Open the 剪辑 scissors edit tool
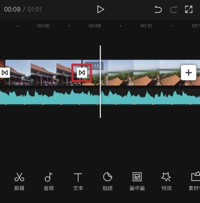This screenshot has height=203, width=200. (19, 181)
